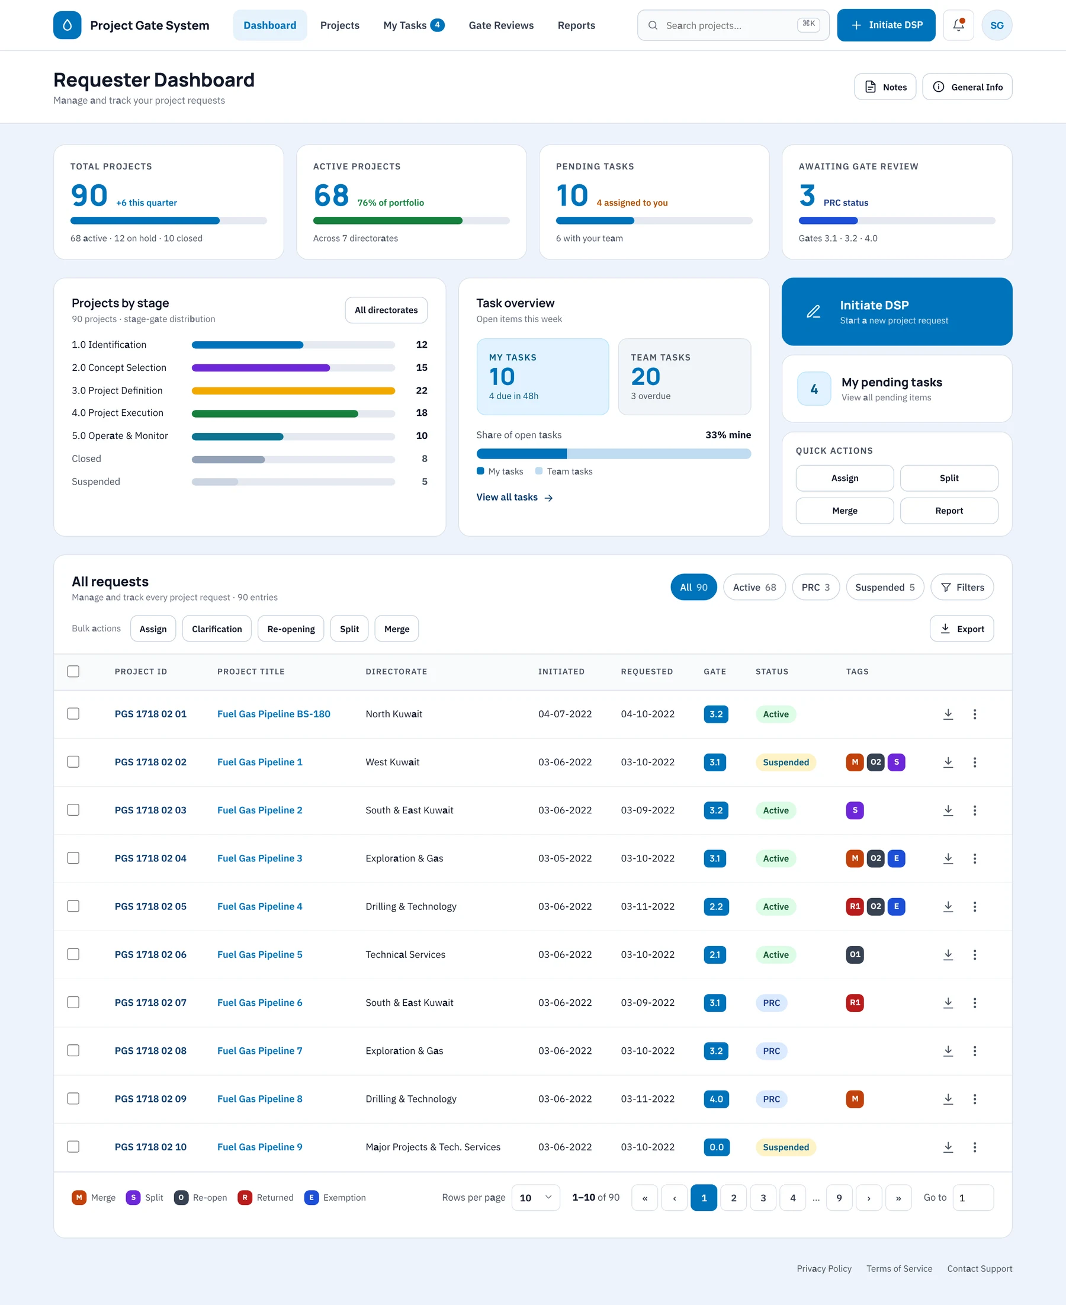Click the R1 tag on Fuel Gas Pipeline 6

pos(855,1002)
